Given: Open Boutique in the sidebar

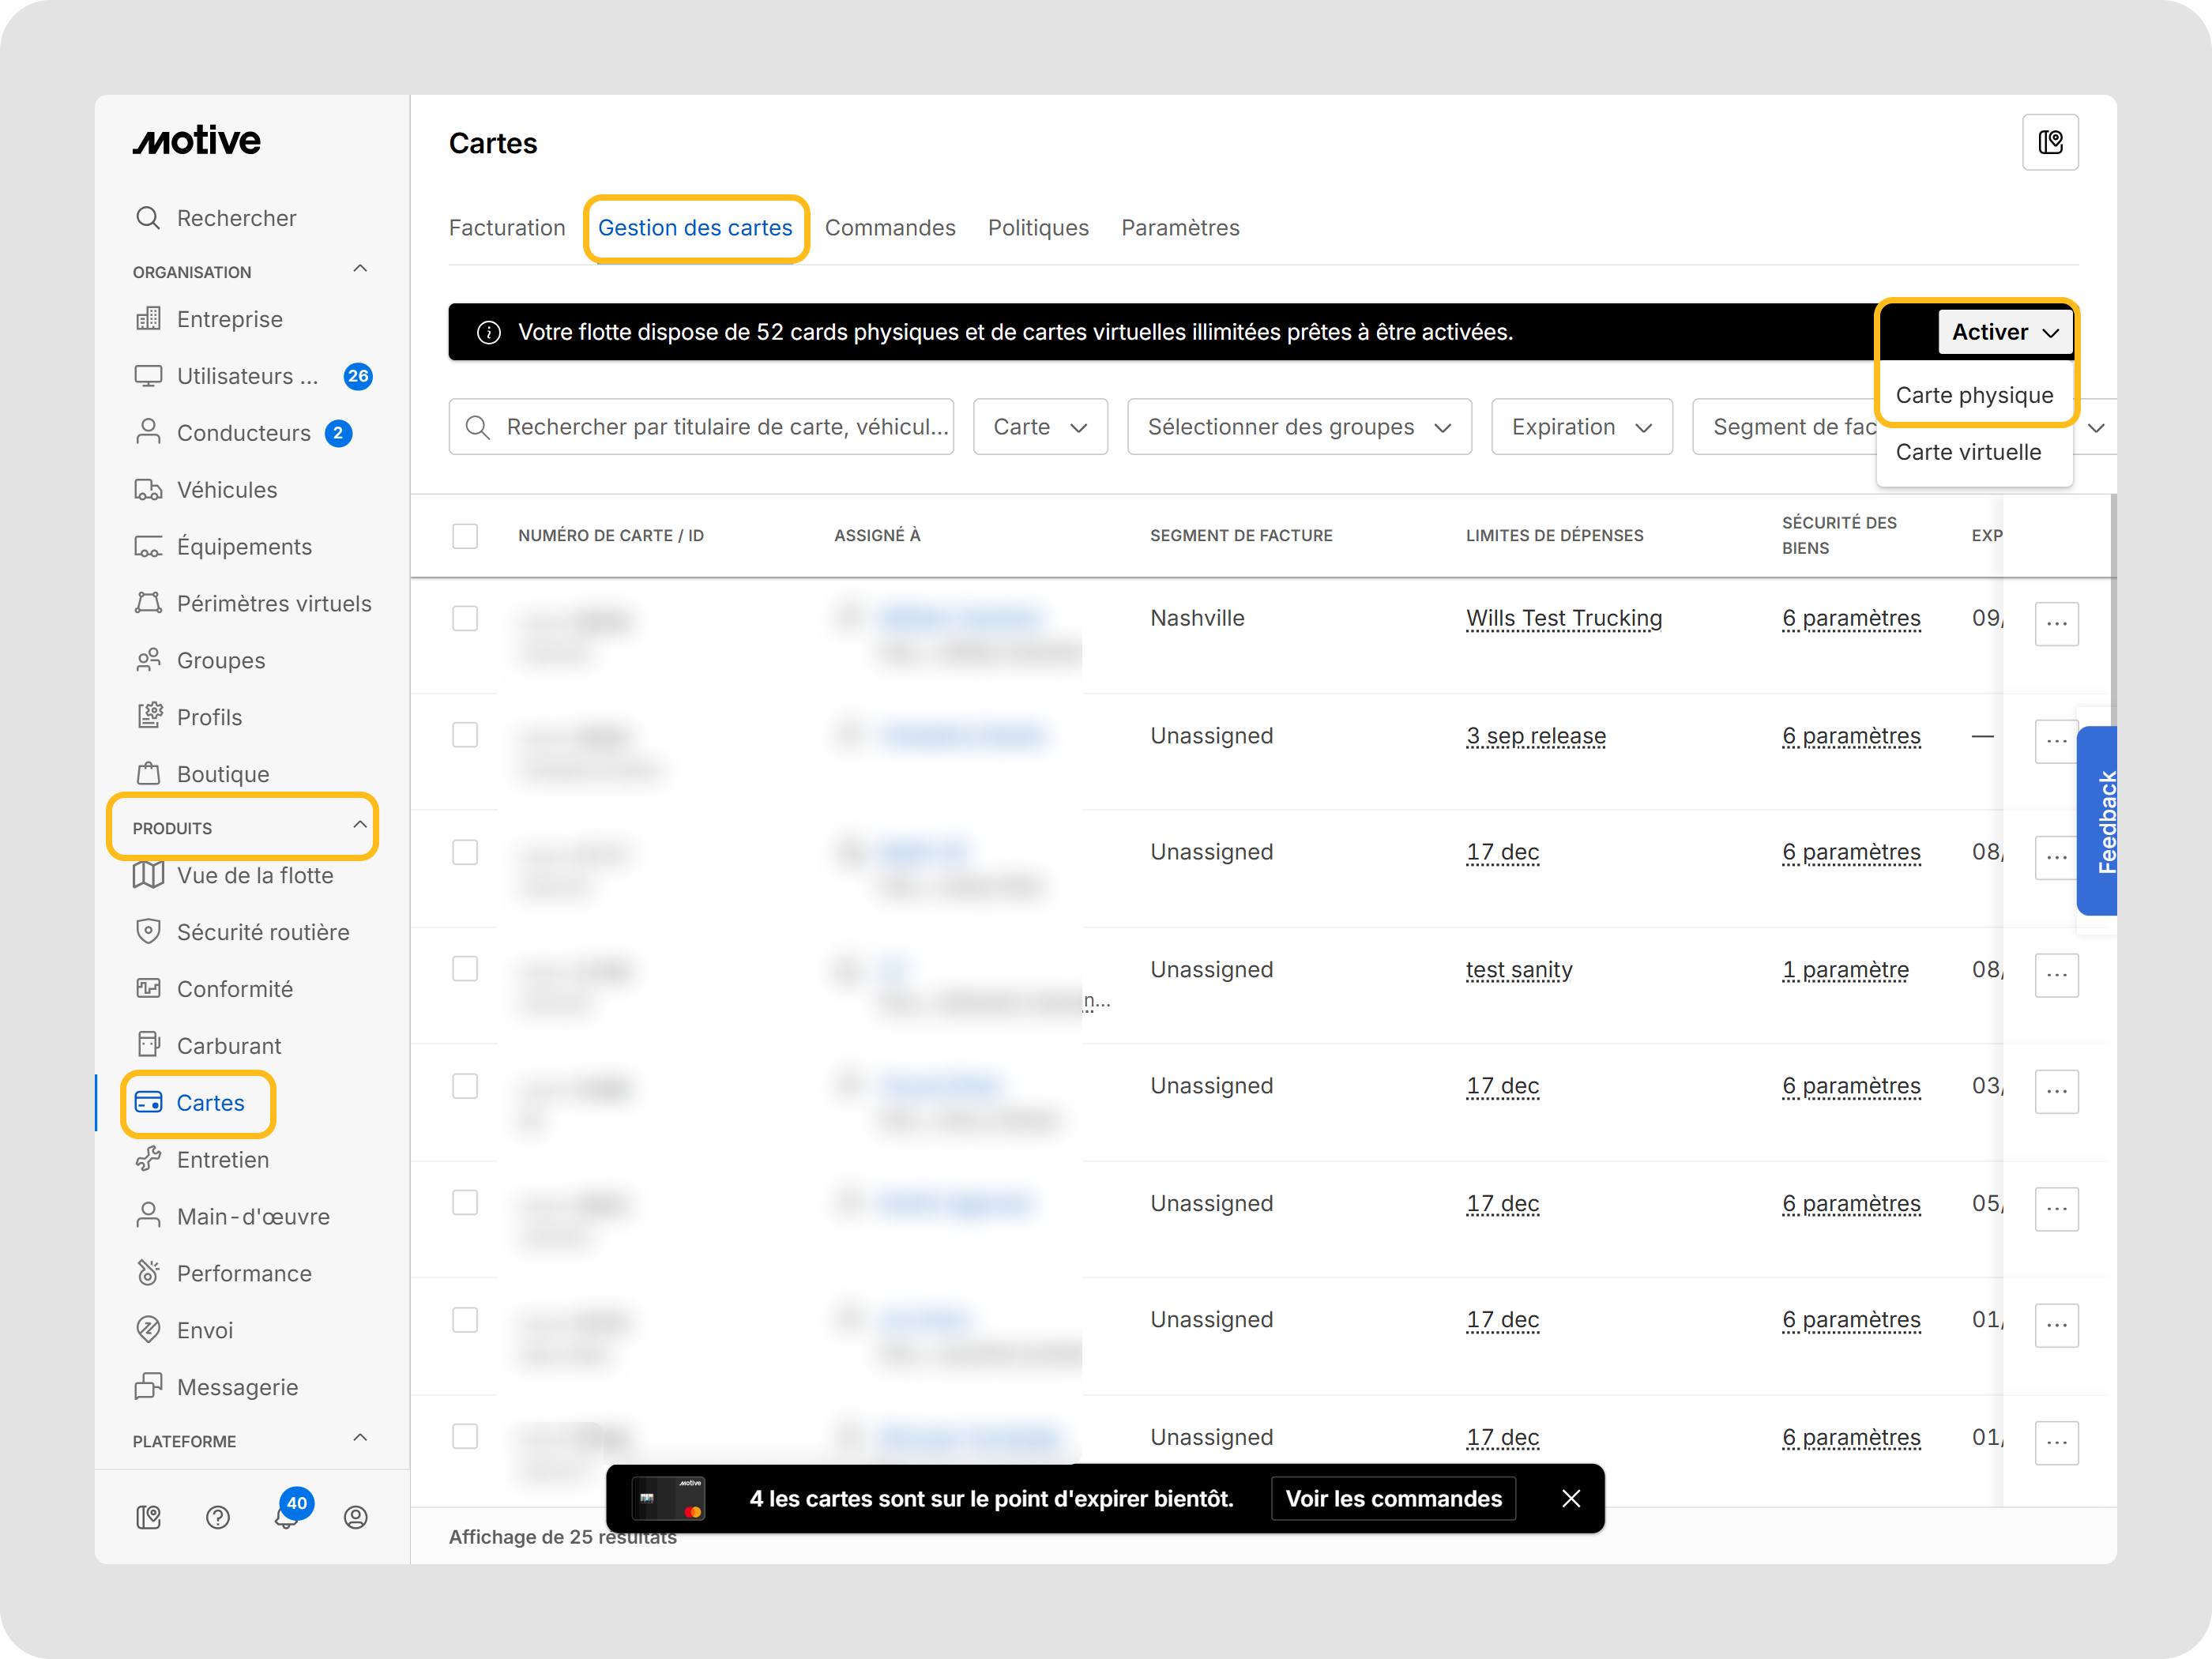Looking at the screenshot, I should click(202, 774).
